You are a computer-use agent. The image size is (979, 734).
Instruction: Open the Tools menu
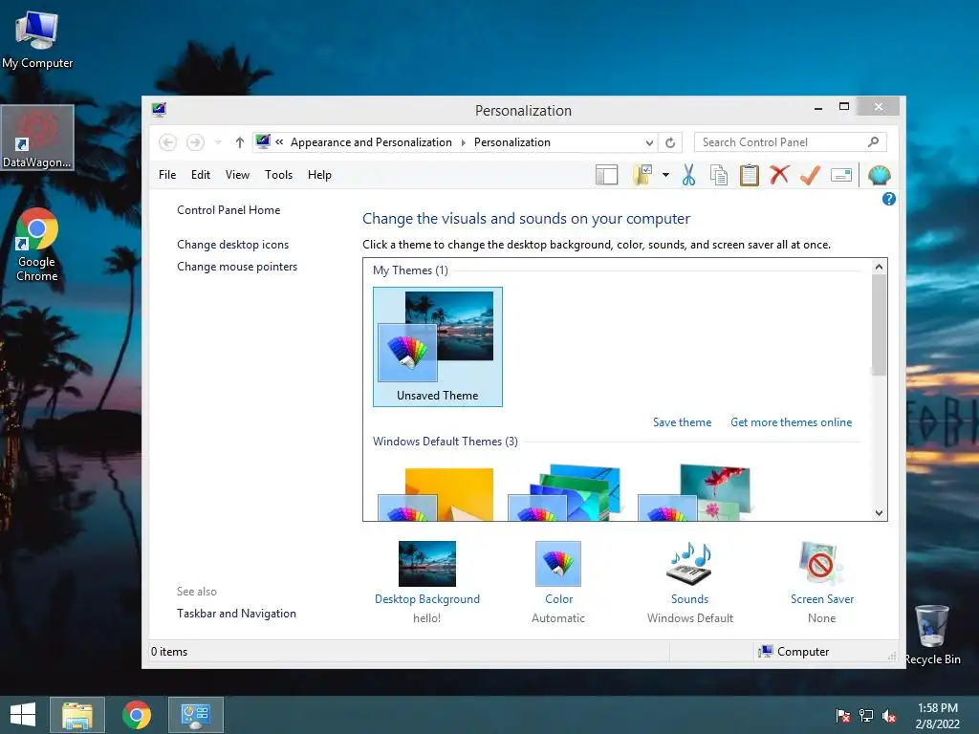tap(278, 175)
